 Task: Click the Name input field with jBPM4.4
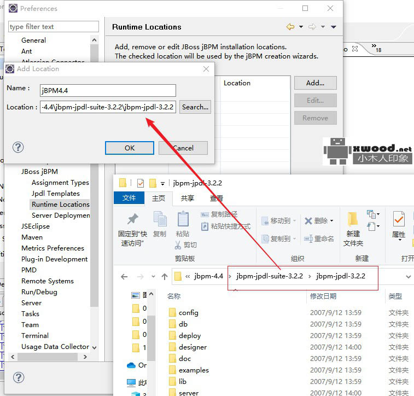coord(107,91)
